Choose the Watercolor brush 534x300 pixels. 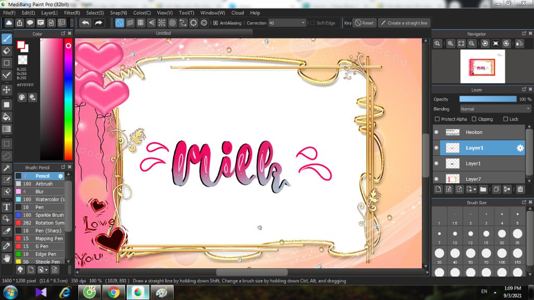40,199
